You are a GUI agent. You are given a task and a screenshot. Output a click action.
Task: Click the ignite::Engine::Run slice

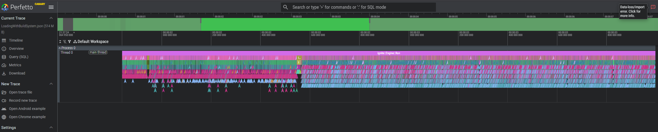388,53
